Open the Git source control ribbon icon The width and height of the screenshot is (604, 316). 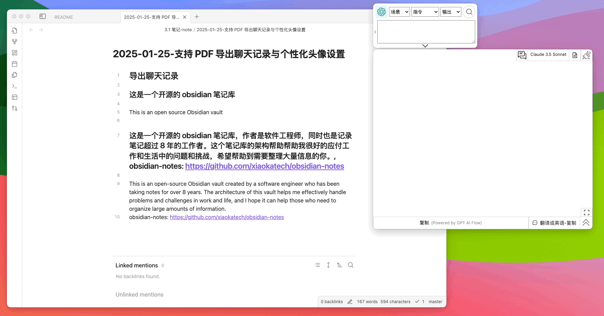tap(15, 108)
